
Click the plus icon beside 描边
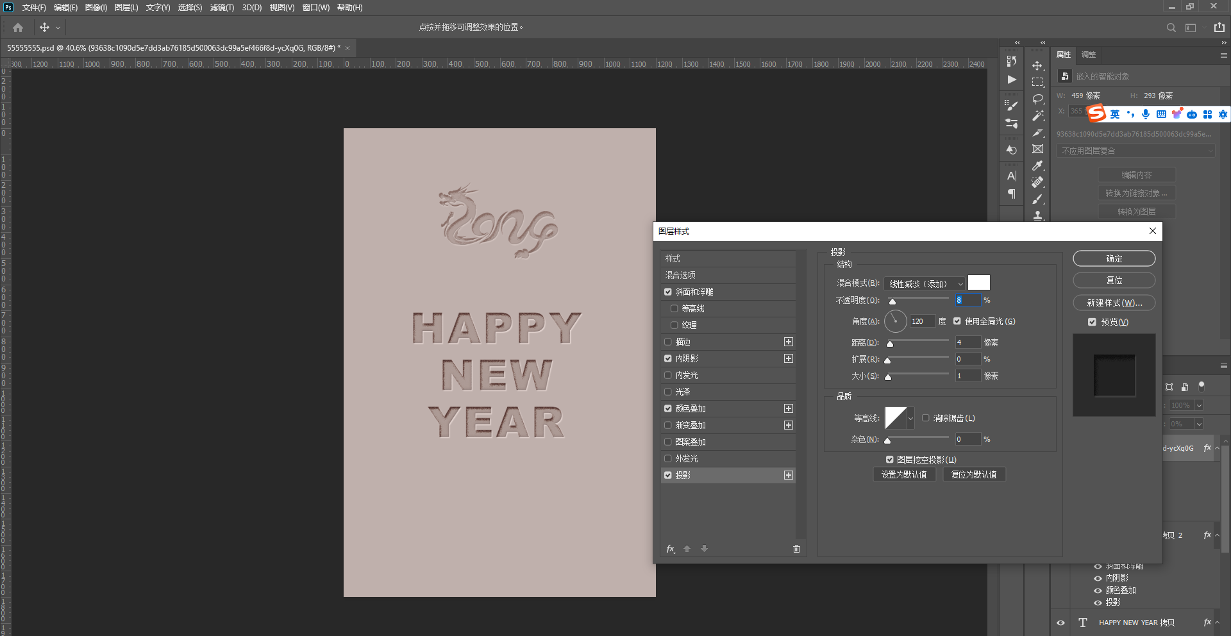[789, 342]
